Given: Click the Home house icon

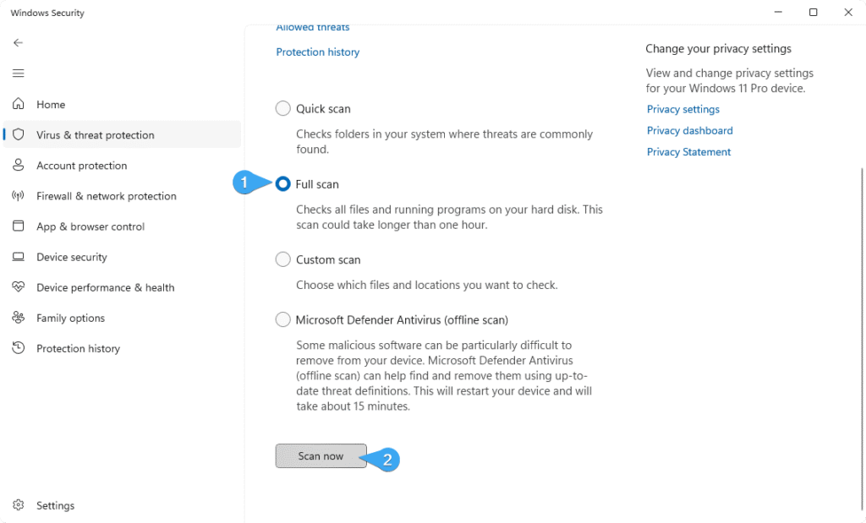Looking at the screenshot, I should coord(19,104).
